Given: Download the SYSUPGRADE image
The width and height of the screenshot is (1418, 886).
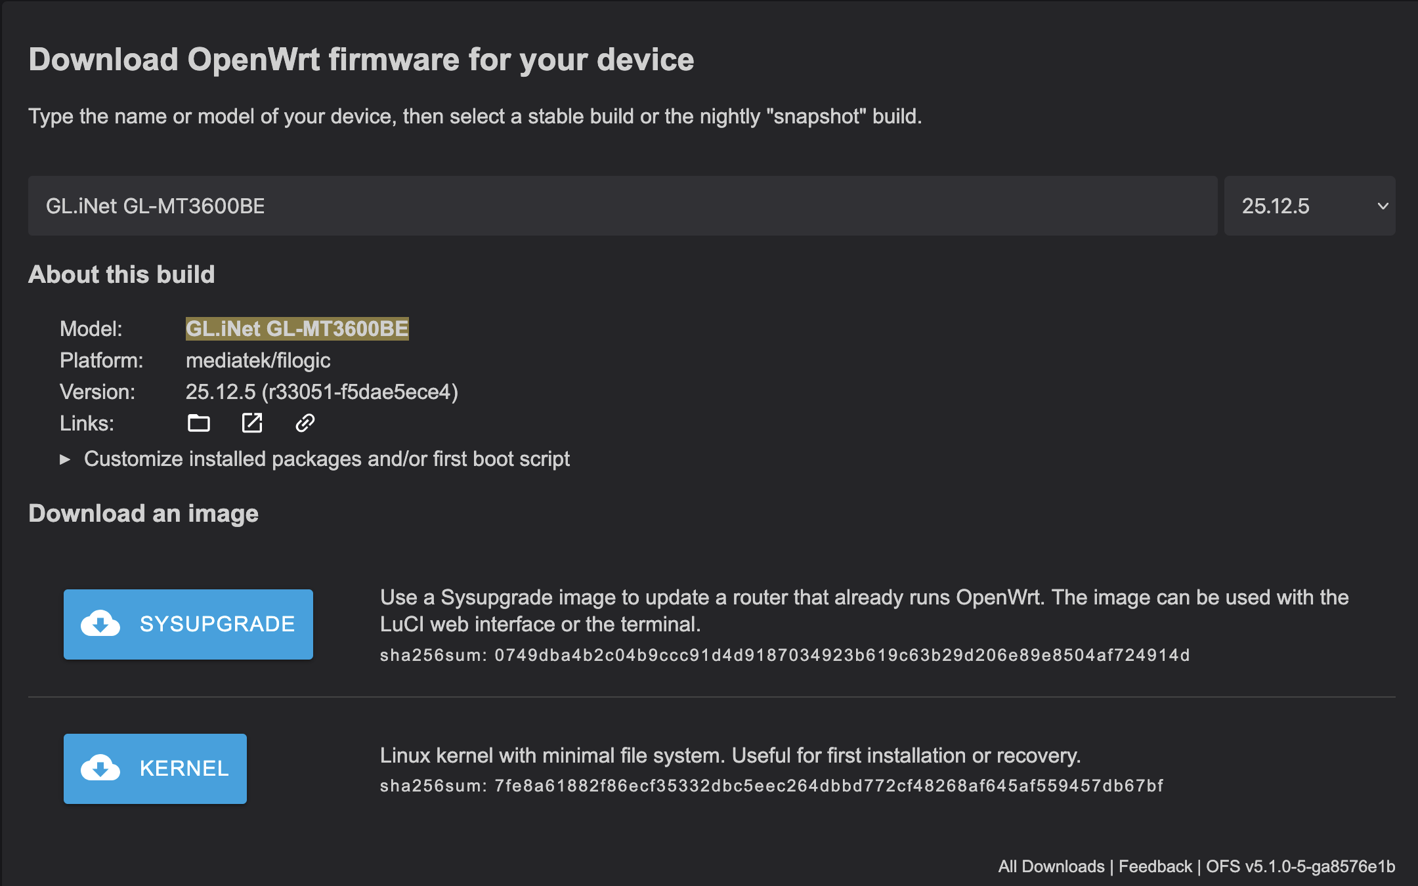Looking at the screenshot, I should (188, 624).
